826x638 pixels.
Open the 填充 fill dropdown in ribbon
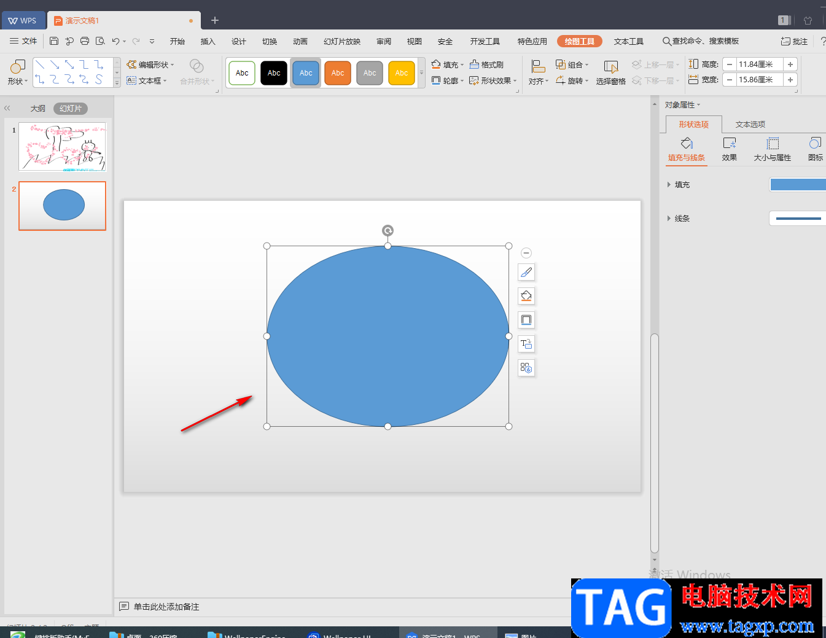(448, 64)
